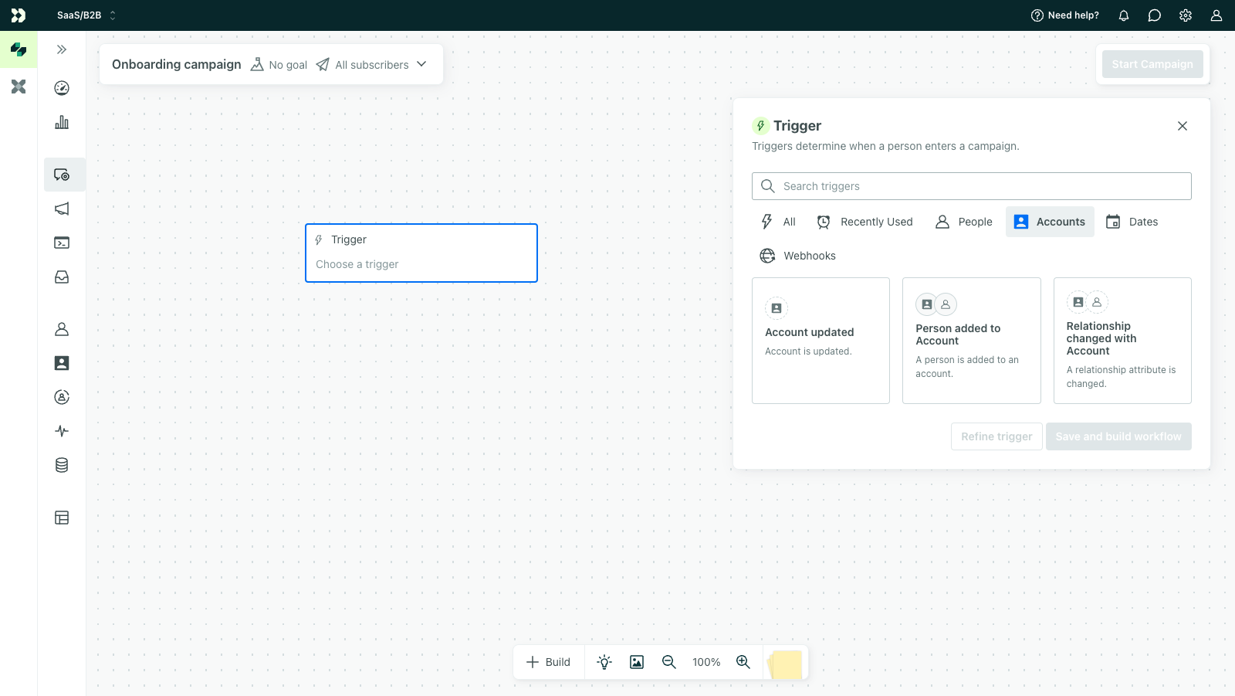Select the green Journeys app icon
Viewport: 1235px width, 696px height.
(19, 49)
